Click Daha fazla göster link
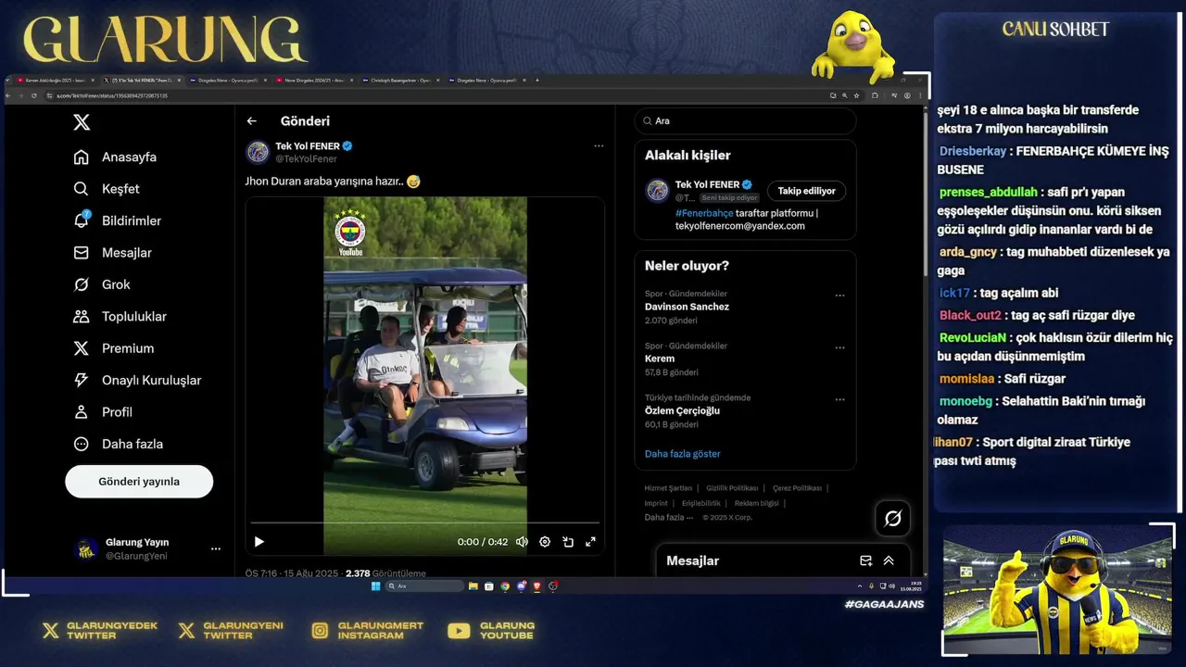 coord(682,454)
